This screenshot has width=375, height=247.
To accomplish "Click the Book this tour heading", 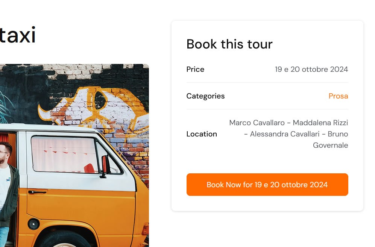I will pyautogui.click(x=229, y=44).
